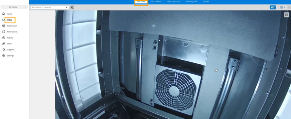The width and height of the screenshot is (291, 119).
Task: Toggle HD video quality
Action: pos(273,8)
